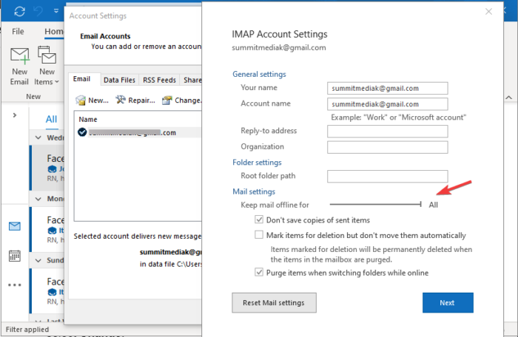Viewport: 518px width, 337px height.
Task: Open the File menu
Action: click(x=18, y=32)
